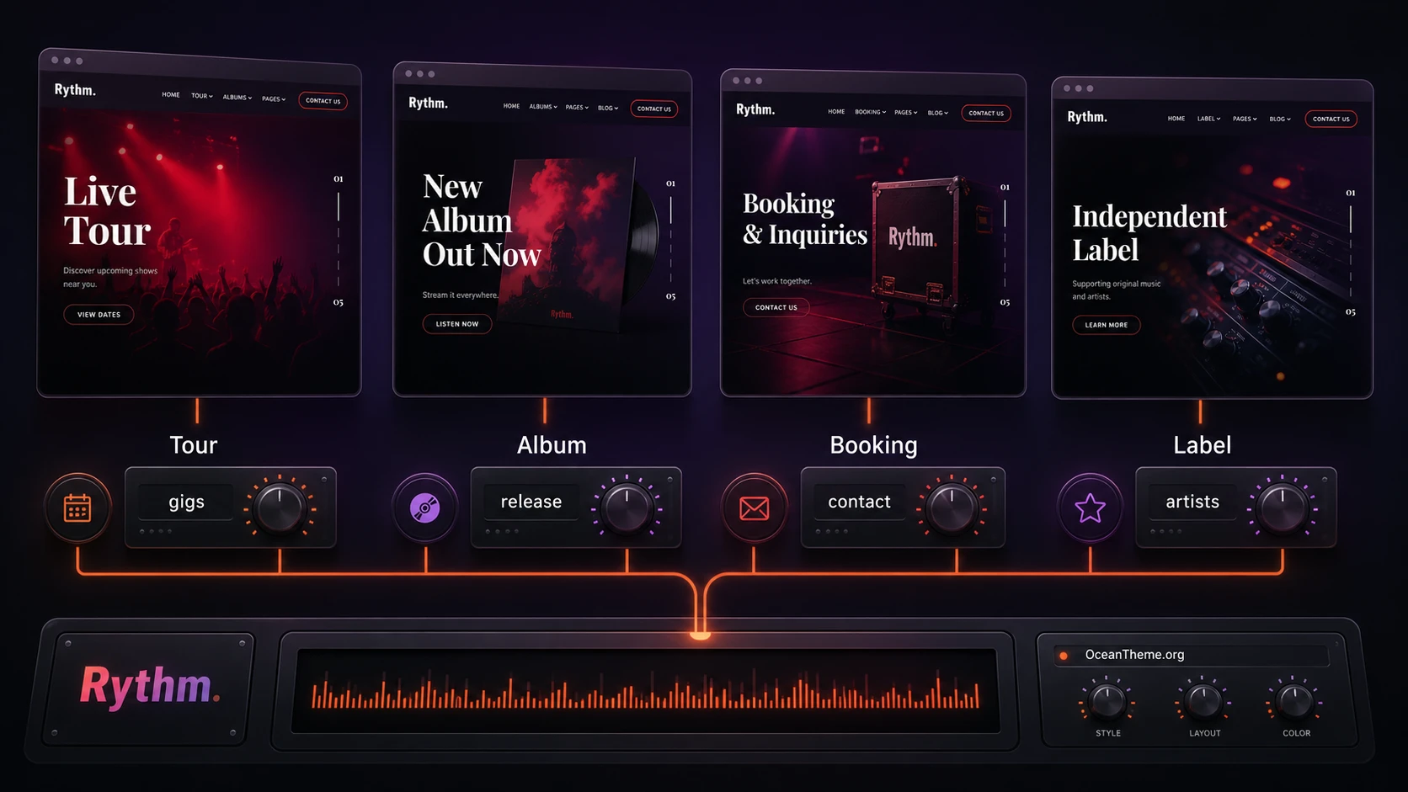Open BLOG dropdown in Booking window

pos(938,113)
